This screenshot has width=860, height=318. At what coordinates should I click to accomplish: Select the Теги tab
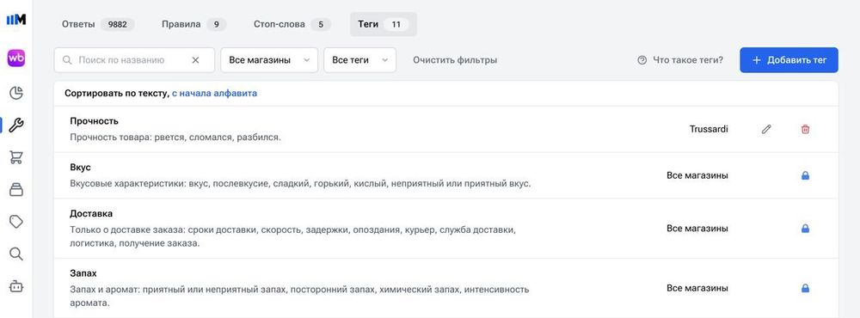[384, 24]
